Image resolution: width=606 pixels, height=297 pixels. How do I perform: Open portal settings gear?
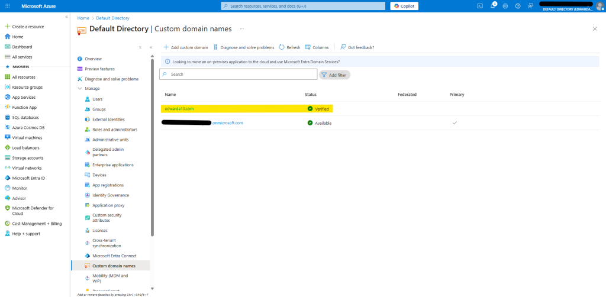[x=505, y=6]
